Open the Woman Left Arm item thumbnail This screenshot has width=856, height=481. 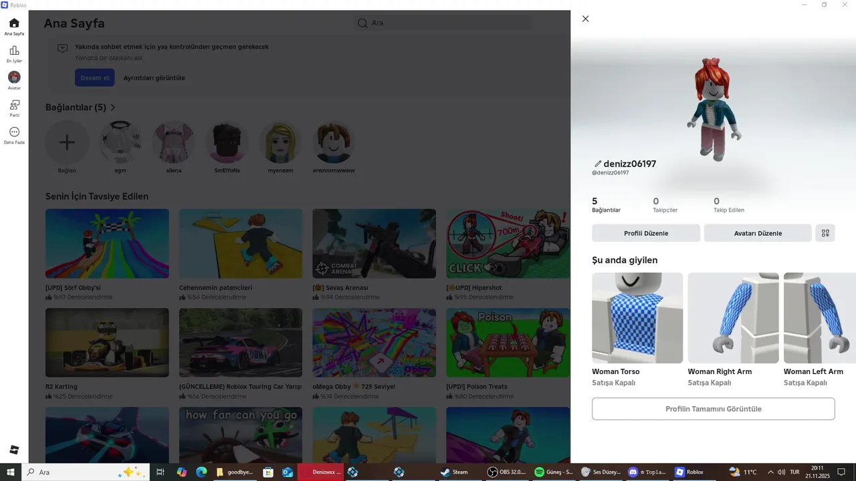pos(820,318)
